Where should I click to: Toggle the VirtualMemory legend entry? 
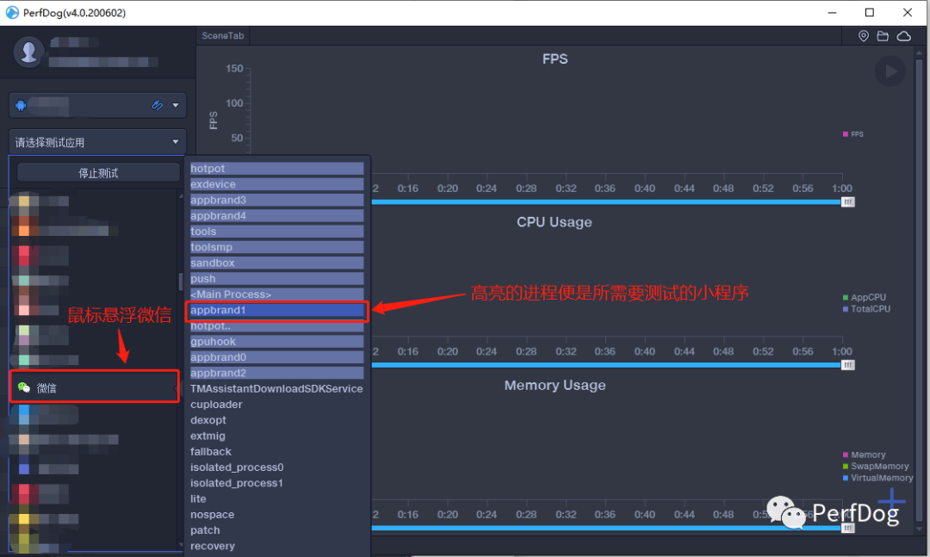(877, 478)
